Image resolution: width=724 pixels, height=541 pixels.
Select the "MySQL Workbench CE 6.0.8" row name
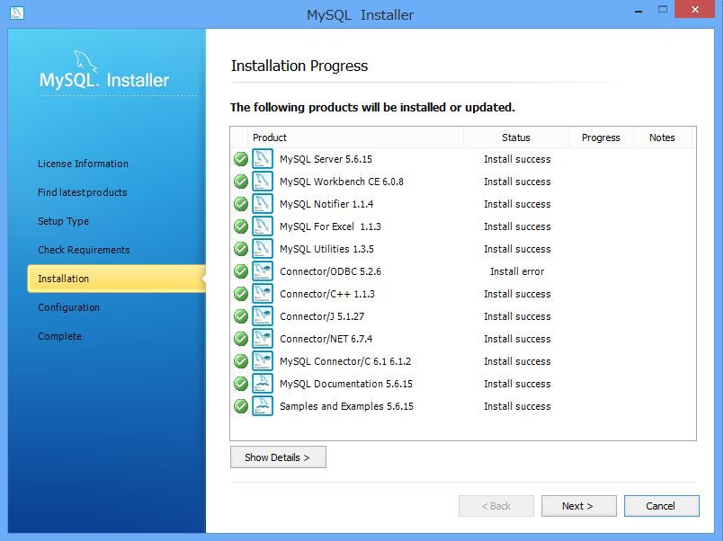coord(341,182)
